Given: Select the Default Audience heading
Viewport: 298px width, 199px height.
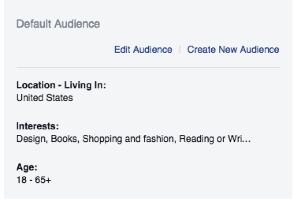Looking at the screenshot, I should point(58,24).
